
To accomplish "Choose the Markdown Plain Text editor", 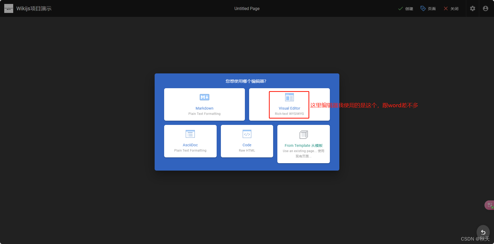I will point(204,104).
